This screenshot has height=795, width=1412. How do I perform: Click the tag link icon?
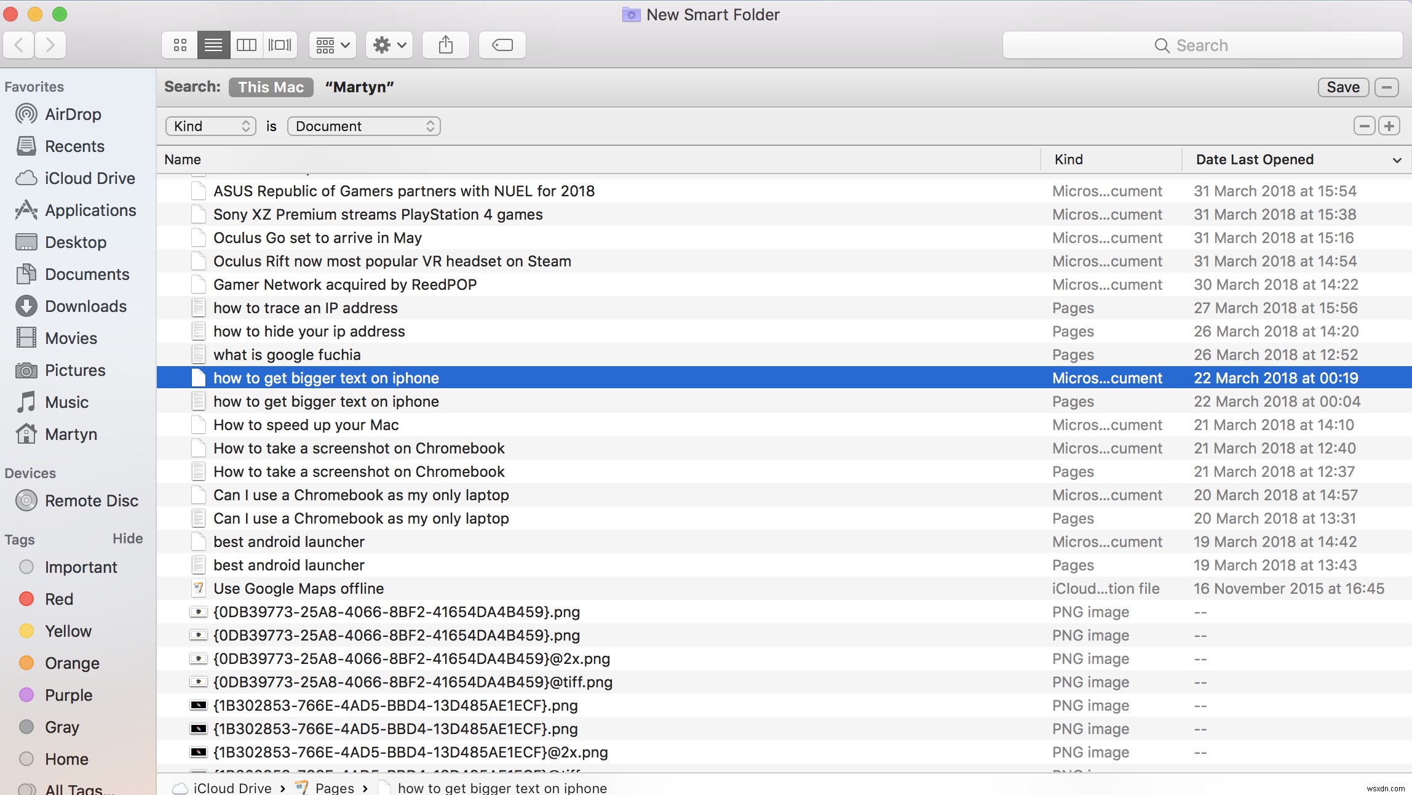pyautogui.click(x=501, y=44)
